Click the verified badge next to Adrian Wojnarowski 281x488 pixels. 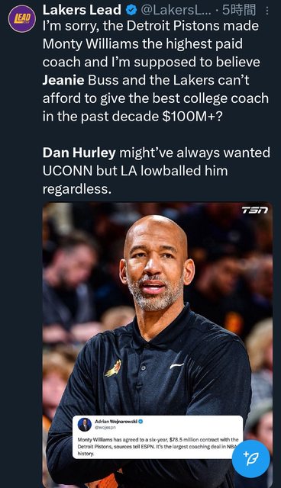(x=140, y=422)
